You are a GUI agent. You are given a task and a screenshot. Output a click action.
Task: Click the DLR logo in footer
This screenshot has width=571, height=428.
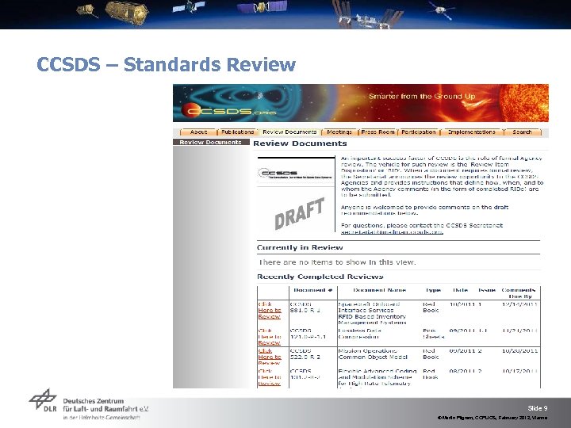(x=43, y=400)
